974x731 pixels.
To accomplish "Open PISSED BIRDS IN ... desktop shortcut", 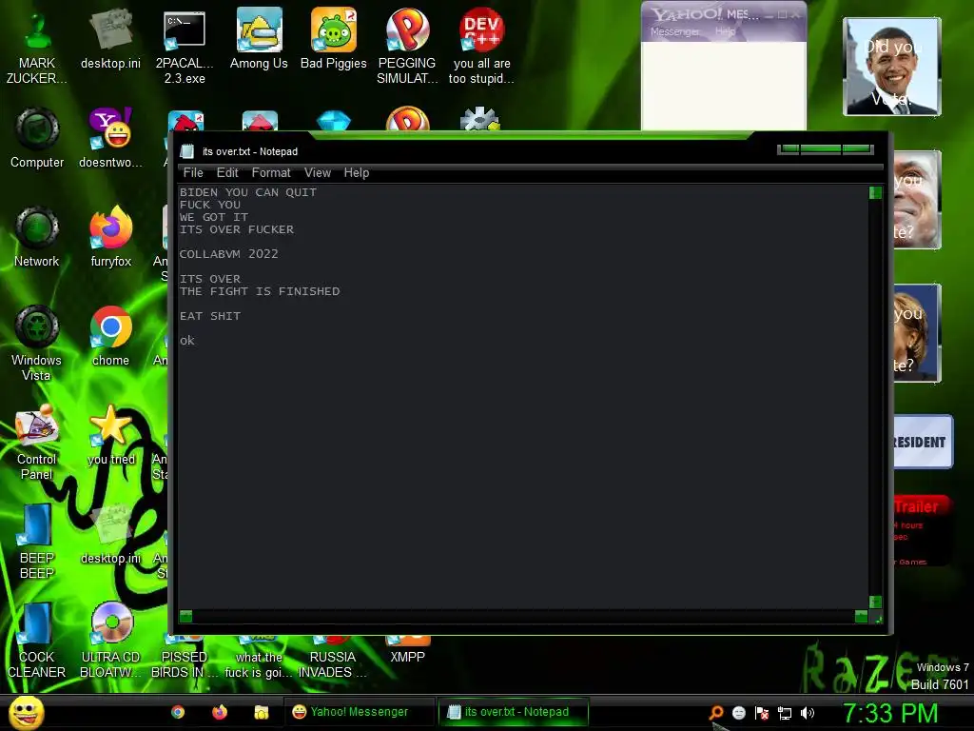I will pos(185,659).
